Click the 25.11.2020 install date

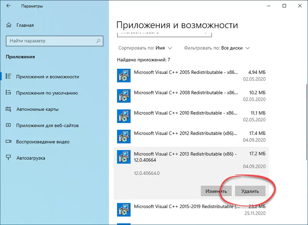tap(255, 213)
